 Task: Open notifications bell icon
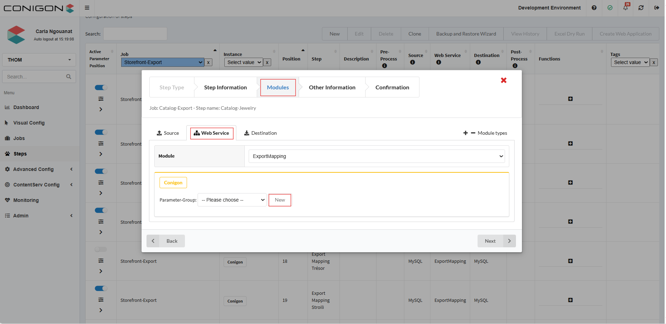pos(625,8)
